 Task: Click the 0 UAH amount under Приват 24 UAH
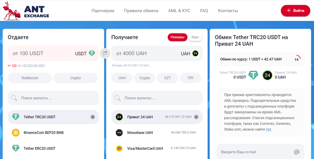pyautogui.click(x=280, y=77)
